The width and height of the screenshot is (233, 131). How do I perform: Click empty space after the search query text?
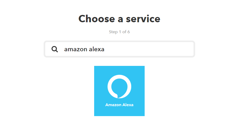(x=149, y=49)
